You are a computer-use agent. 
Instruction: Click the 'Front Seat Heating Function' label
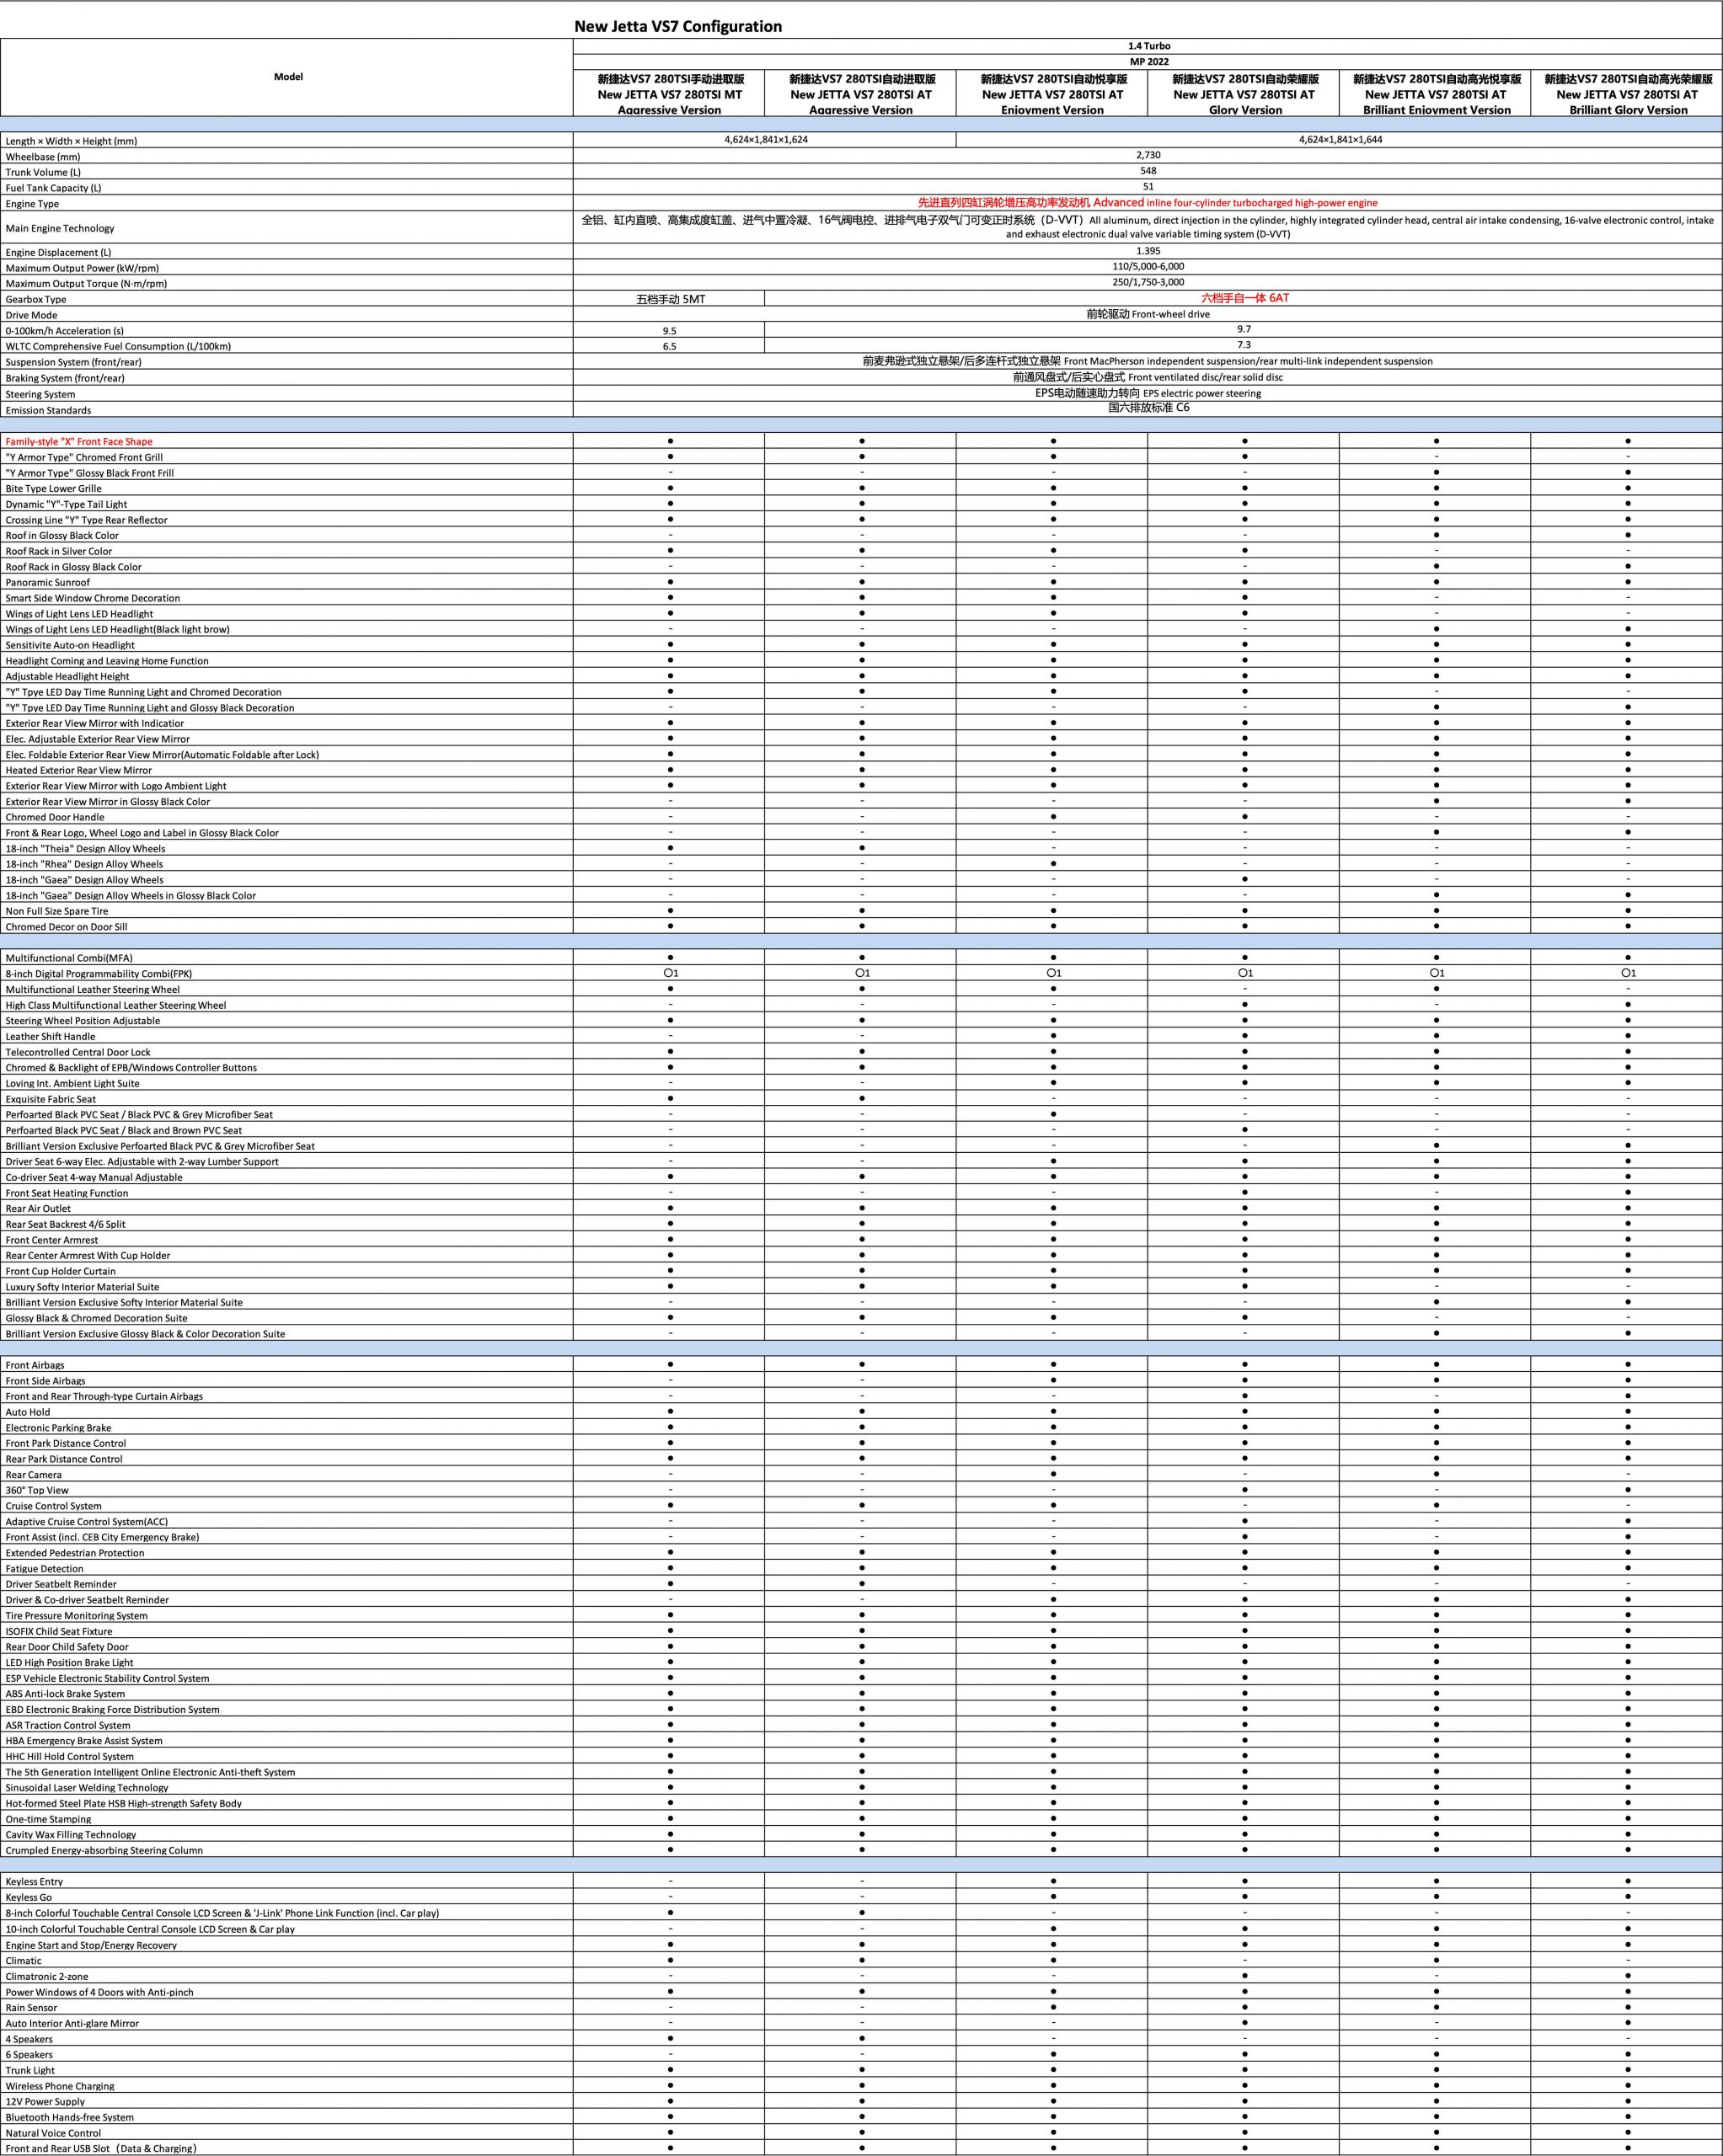pyautogui.click(x=67, y=1193)
